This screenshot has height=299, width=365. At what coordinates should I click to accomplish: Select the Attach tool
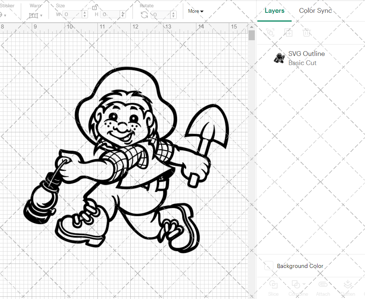[323, 288]
